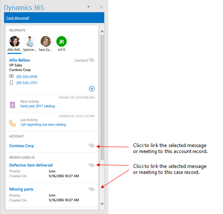Click the circled plus add button
The height and width of the screenshot is (214, 223).
pyautogui.click(x=92, y=89)
